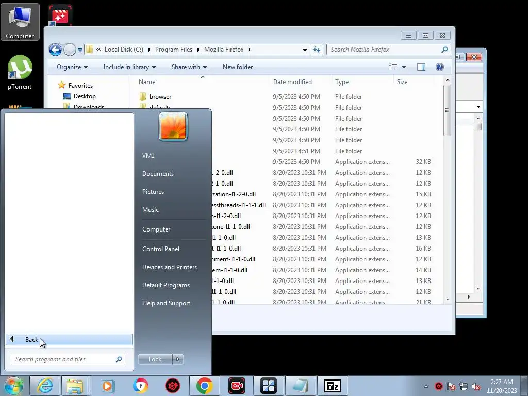The image size is (528, 396).
Task: Click Search programs and files box
Action: 68,359
